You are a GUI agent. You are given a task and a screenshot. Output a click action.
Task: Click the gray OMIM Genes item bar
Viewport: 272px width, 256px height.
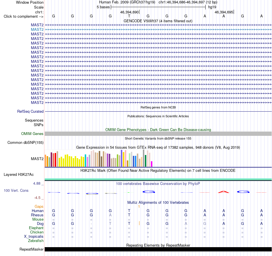(x=158, y=134)
